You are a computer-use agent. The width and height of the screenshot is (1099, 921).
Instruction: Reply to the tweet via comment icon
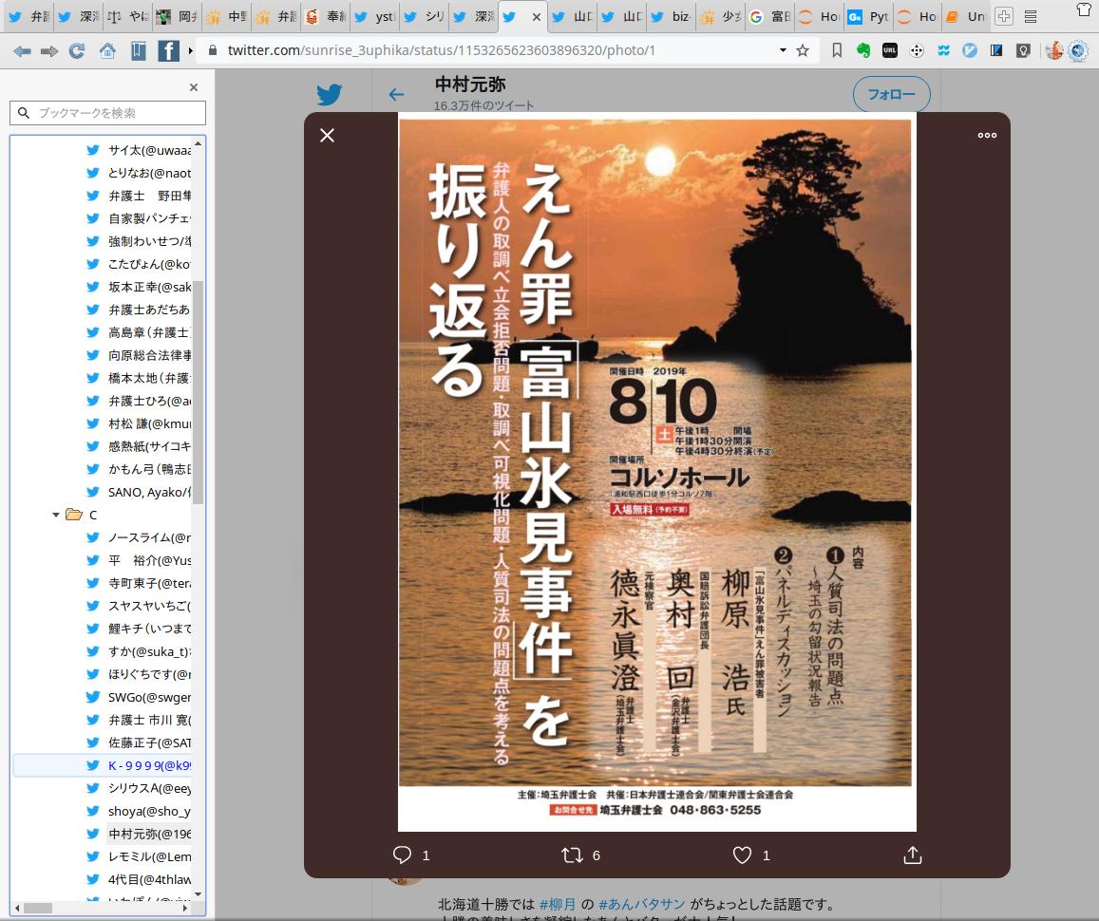point(403,855)
